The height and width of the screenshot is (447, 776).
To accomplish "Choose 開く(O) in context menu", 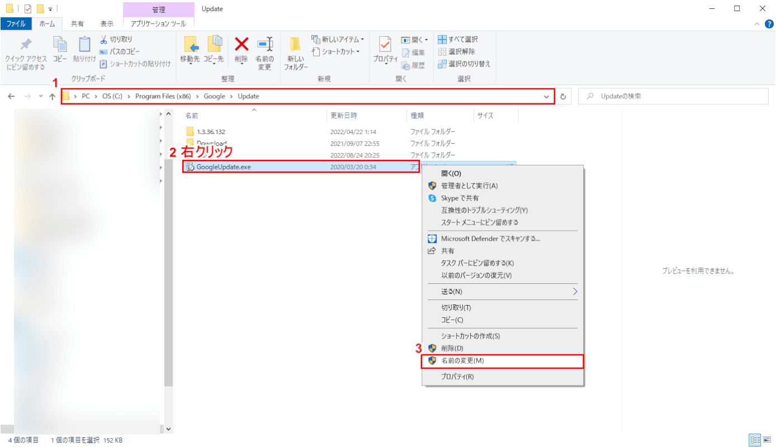I will pyautogui.click(x=502, y=173).
